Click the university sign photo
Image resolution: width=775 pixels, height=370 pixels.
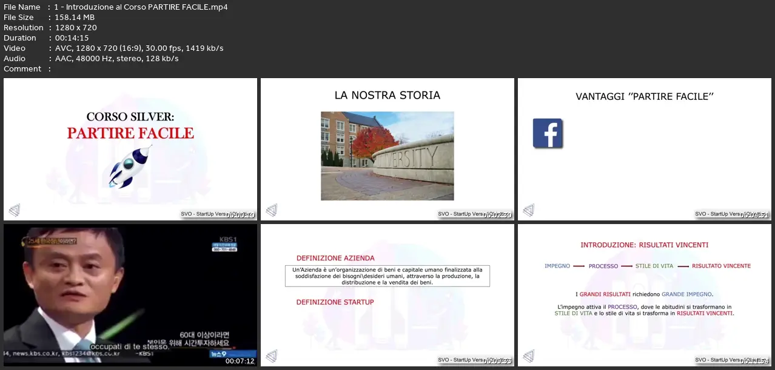[x=387, y=156]
